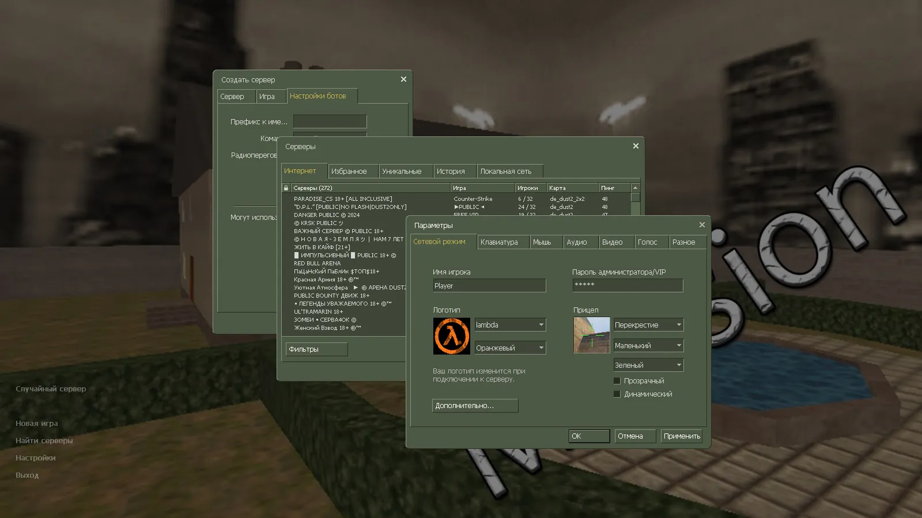This screenshot has width=922, height=518.
Task: Click server list scroll up arrow
Action: tap(635, 188)
